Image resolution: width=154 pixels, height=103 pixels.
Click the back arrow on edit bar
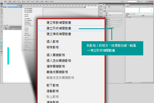tap(4, 29)
